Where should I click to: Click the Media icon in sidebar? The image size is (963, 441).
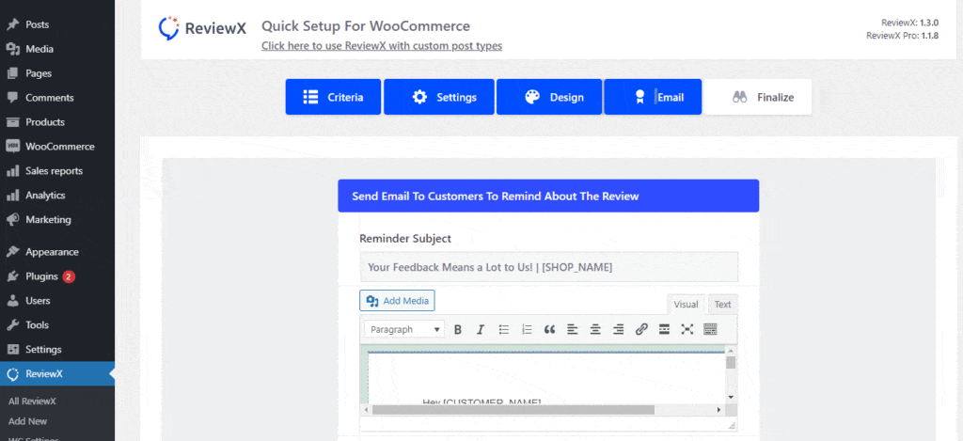12,49
